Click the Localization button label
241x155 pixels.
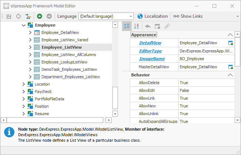156,16
